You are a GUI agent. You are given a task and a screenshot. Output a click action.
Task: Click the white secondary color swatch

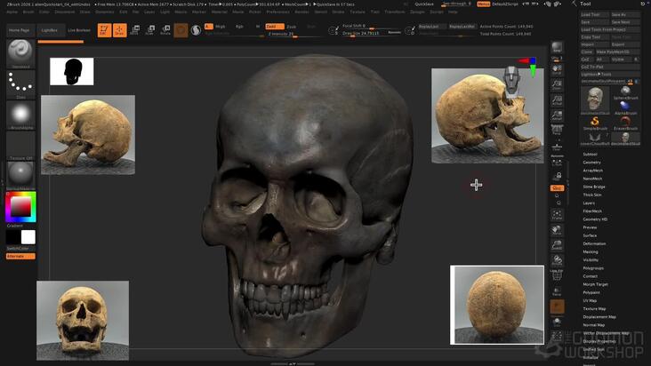pyautogui.click(x=28, y=237)
